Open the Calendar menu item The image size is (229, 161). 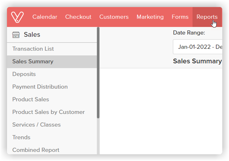point(45,17)
